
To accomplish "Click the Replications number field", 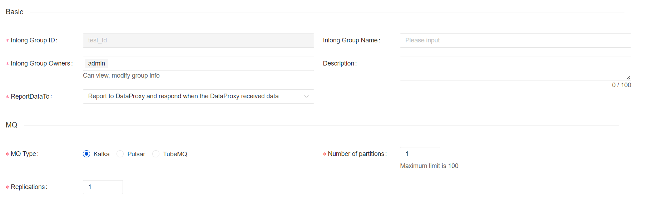I will (x=103, y=187).
